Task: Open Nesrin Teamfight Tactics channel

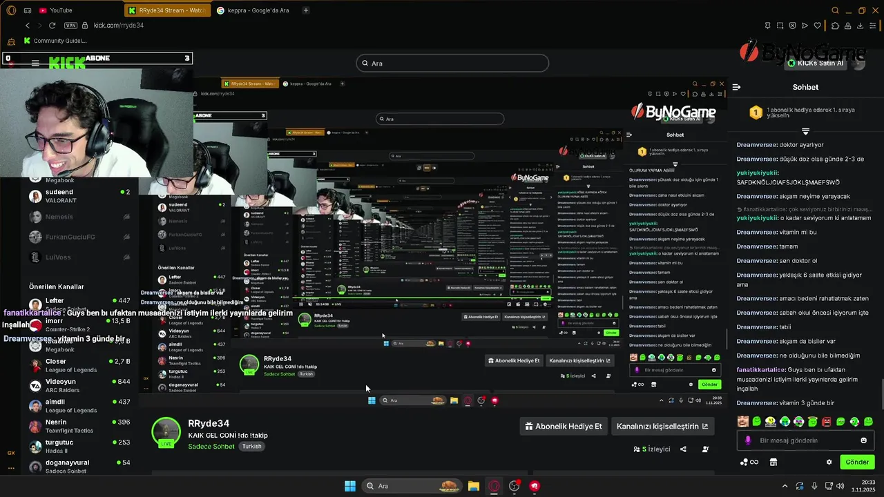Action: pos(79,426)
